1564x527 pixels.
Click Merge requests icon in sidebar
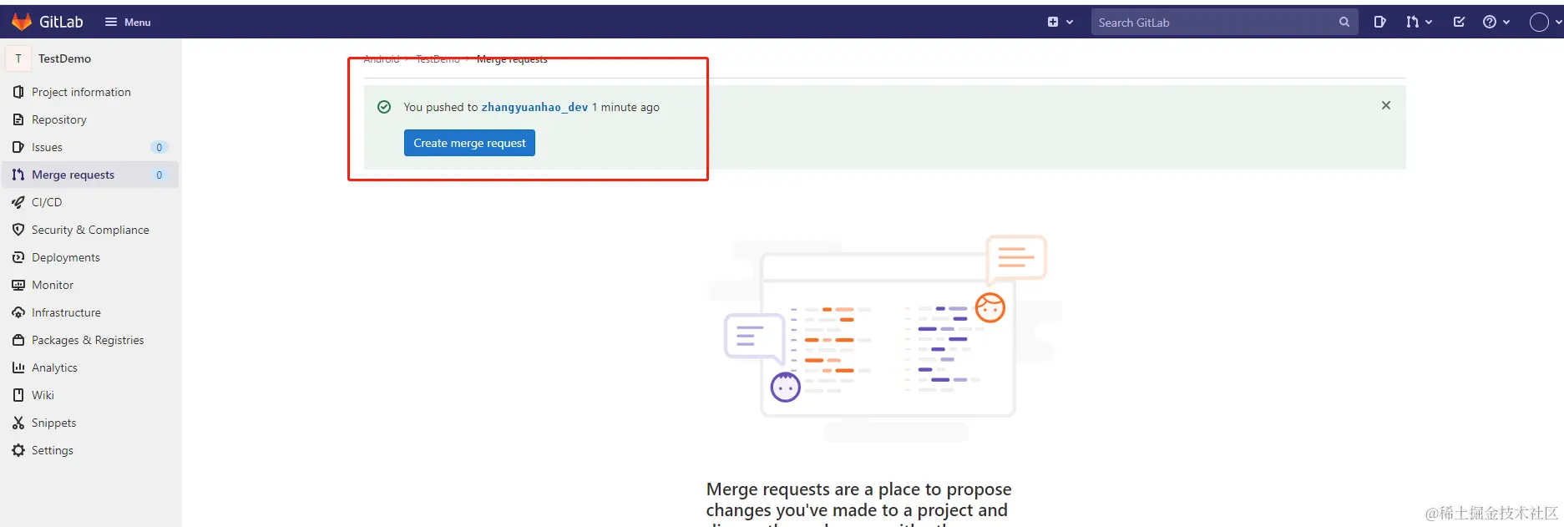click(x=18, y=175)
